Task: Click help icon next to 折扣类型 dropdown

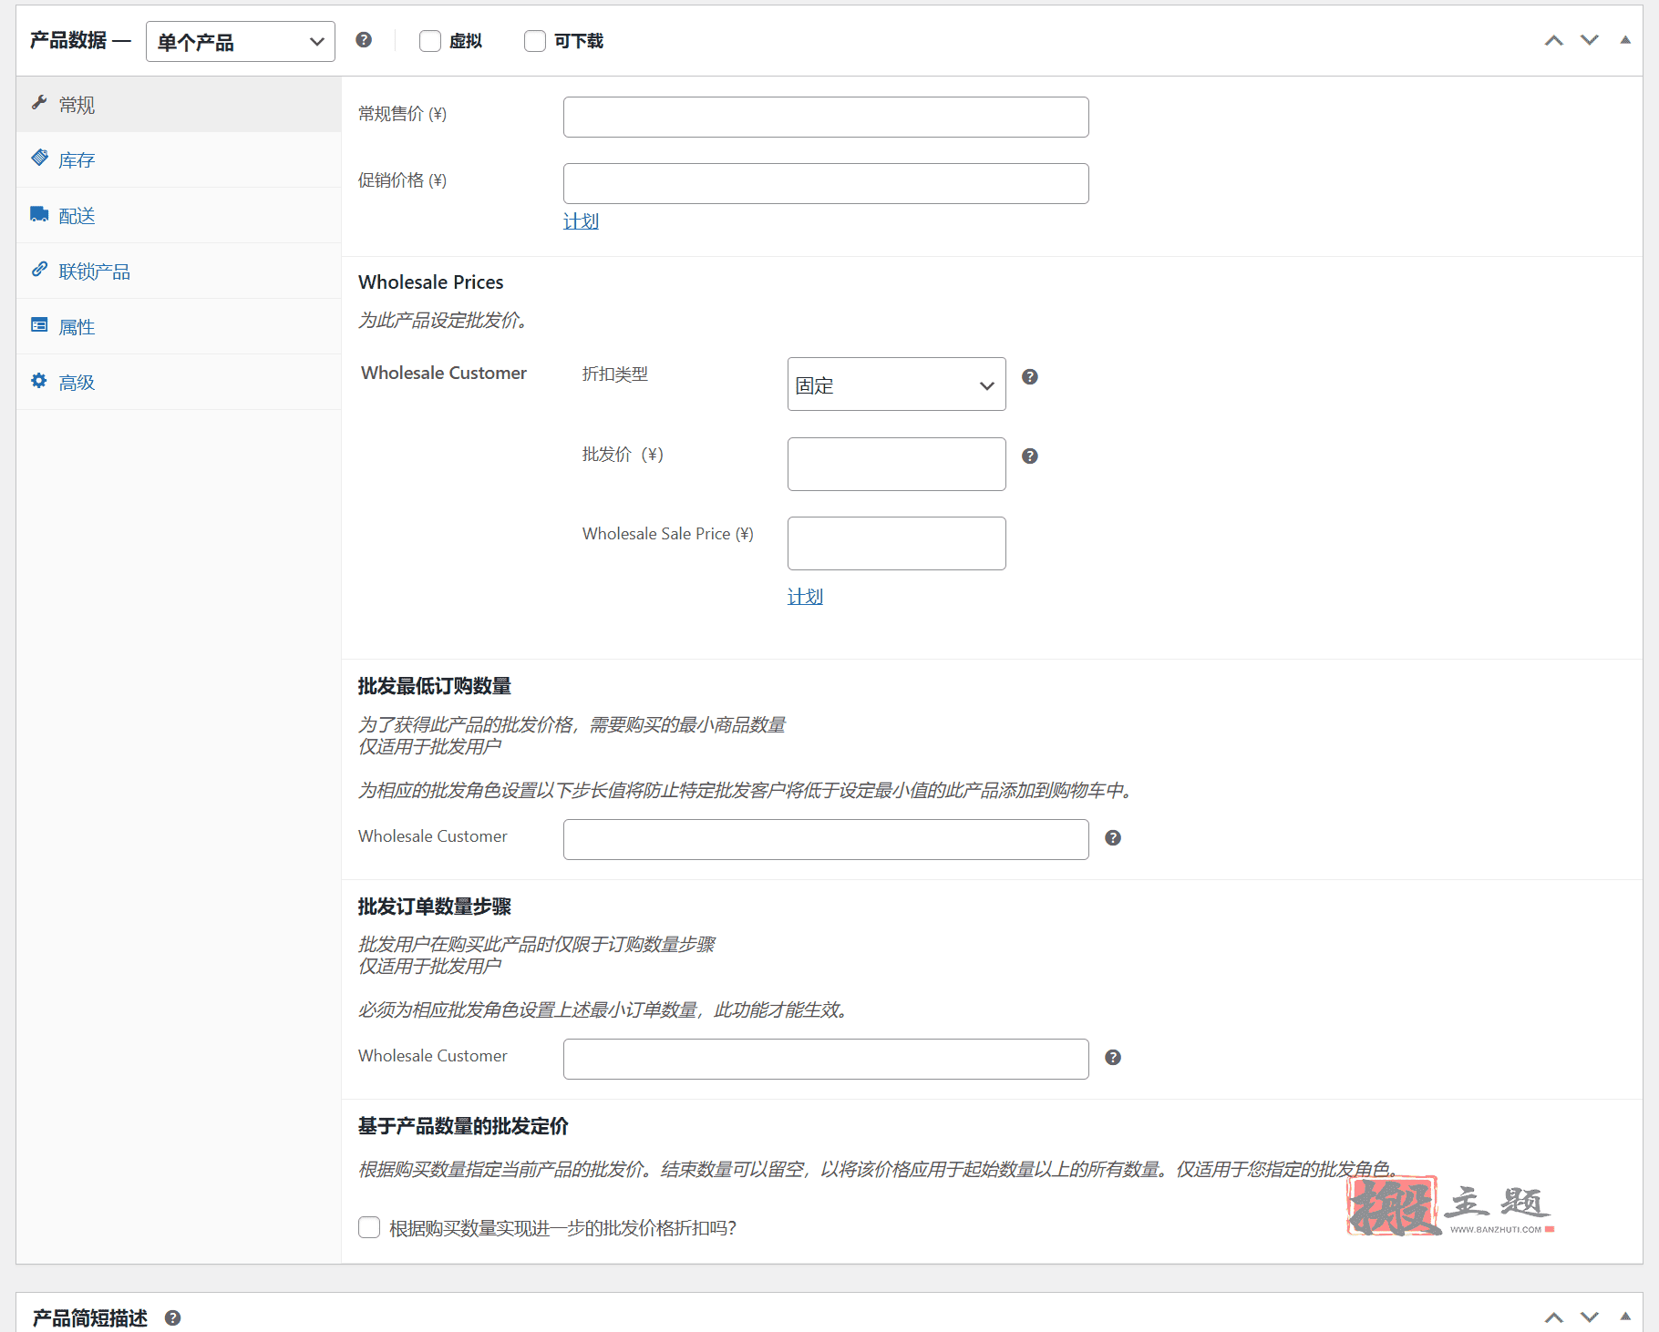Action: coord(1030,377)
